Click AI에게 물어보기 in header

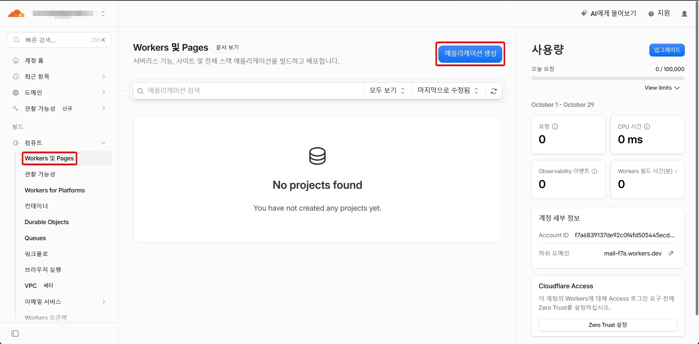(x=613, y=13)
